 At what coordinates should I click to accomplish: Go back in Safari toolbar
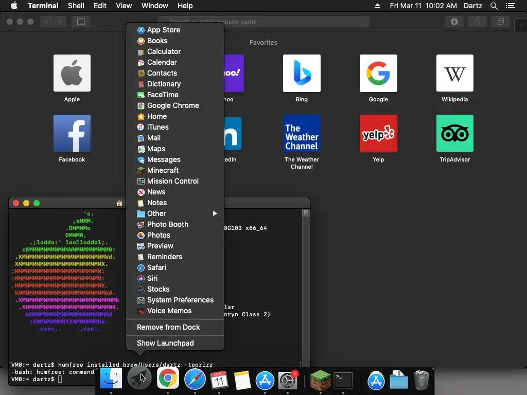click(47, 22)
